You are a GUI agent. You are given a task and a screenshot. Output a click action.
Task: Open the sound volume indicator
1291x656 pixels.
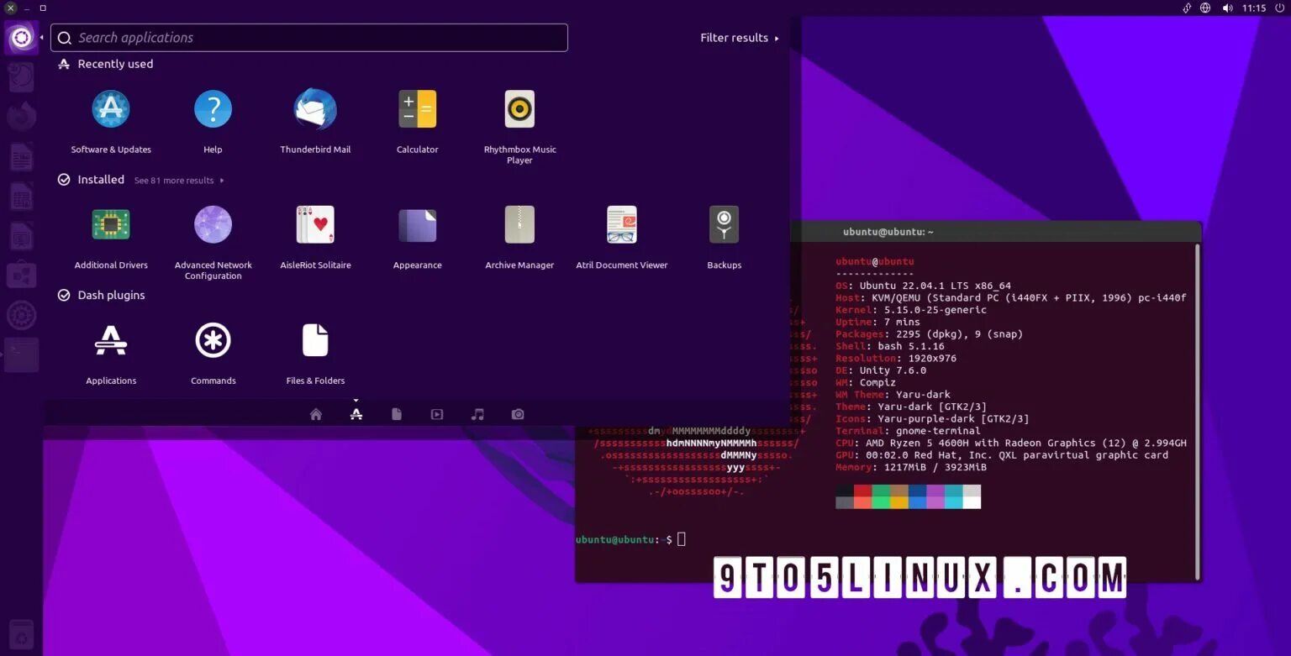click(x=1227, y=8)
